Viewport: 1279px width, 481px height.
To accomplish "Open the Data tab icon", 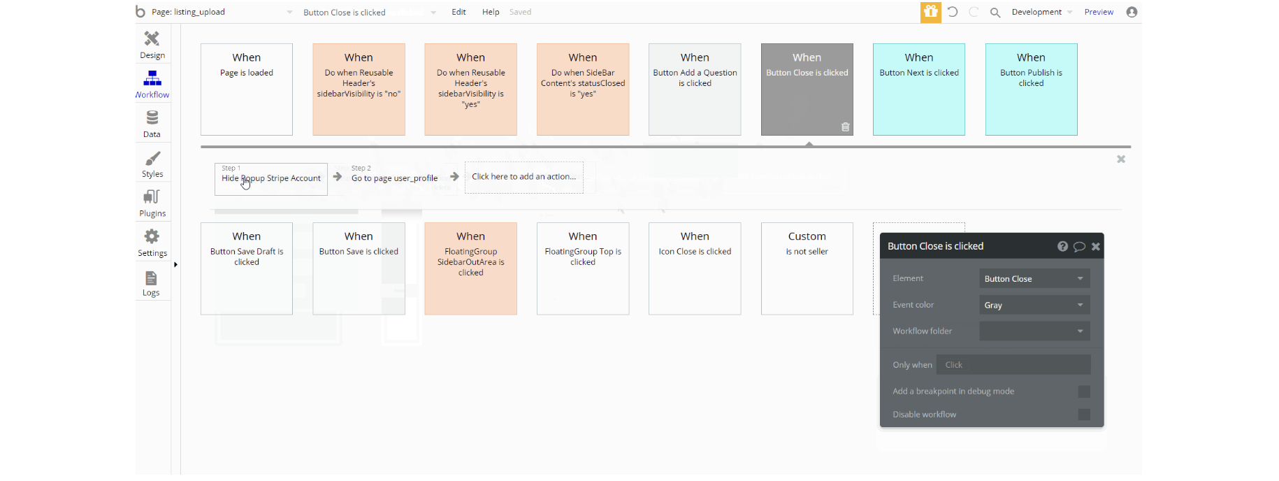I will [x=152, y=123].
